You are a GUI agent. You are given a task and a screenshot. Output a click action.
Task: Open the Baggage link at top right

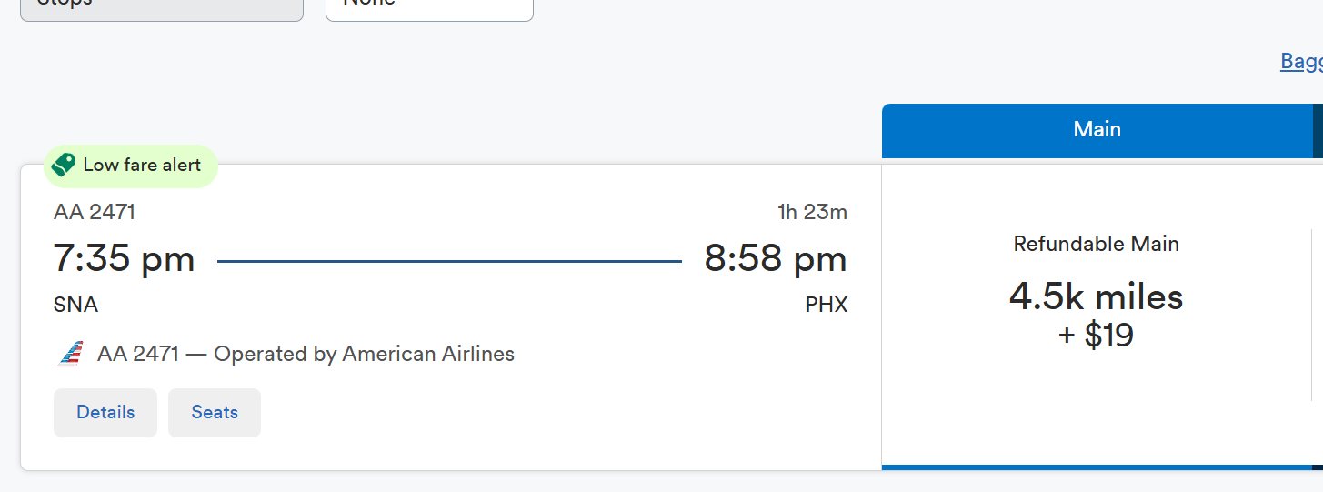click(1301, 61)
